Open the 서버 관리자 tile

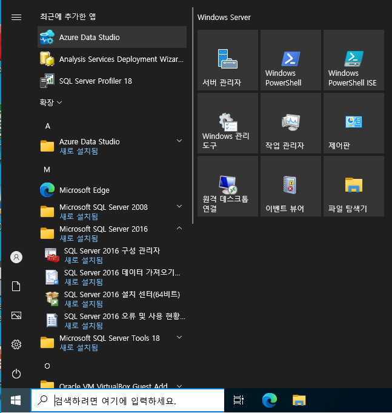[x=228, y=60]
